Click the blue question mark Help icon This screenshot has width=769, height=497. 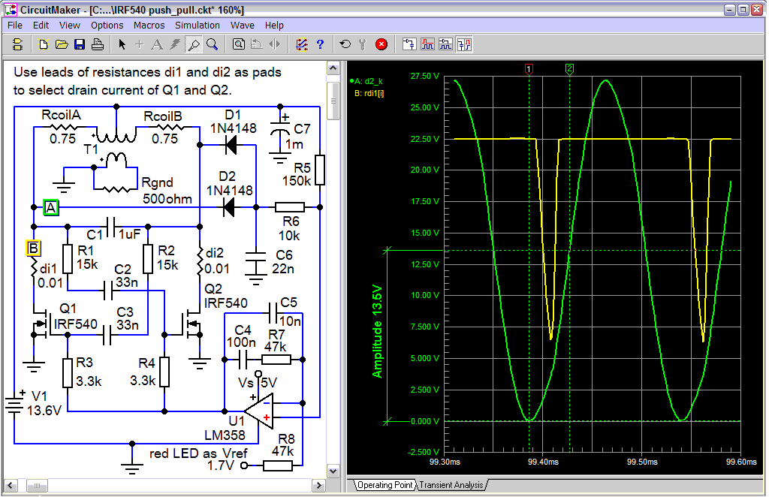320,44
